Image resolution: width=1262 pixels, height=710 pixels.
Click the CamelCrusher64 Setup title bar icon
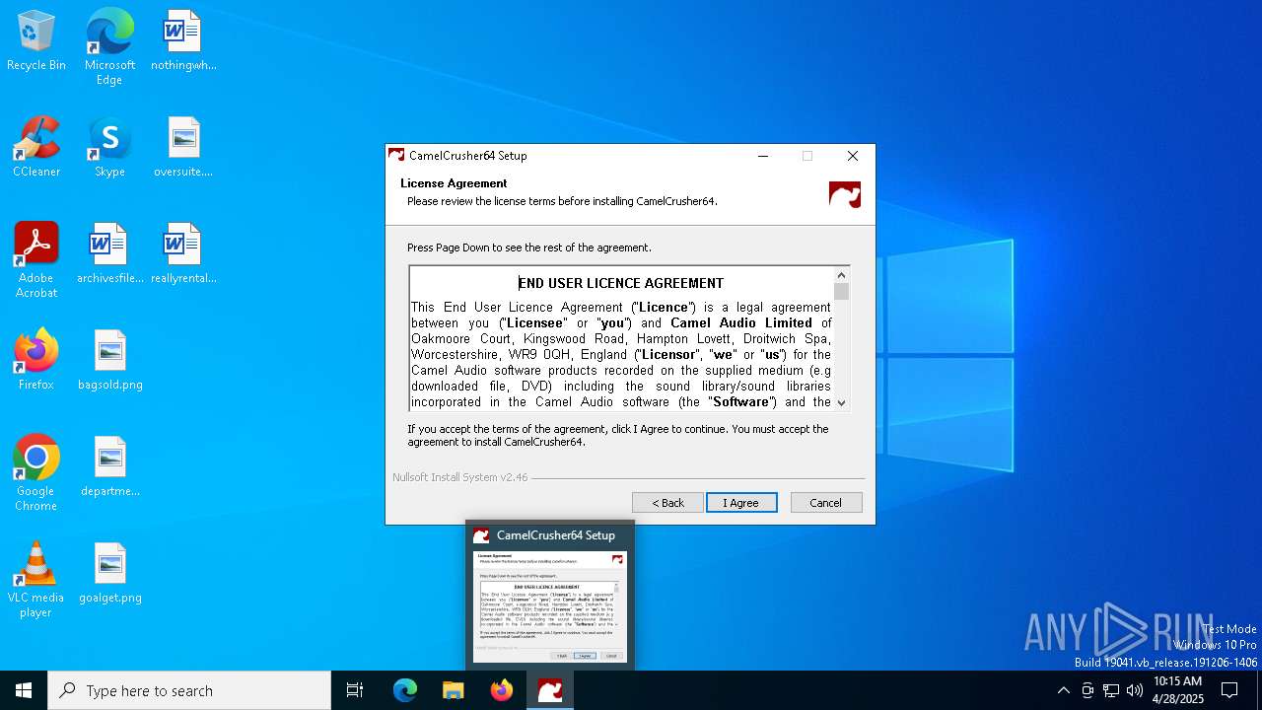coord(396,156)
